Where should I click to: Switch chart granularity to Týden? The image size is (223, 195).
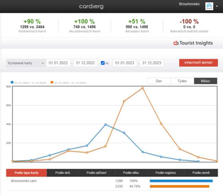(182, 81)
